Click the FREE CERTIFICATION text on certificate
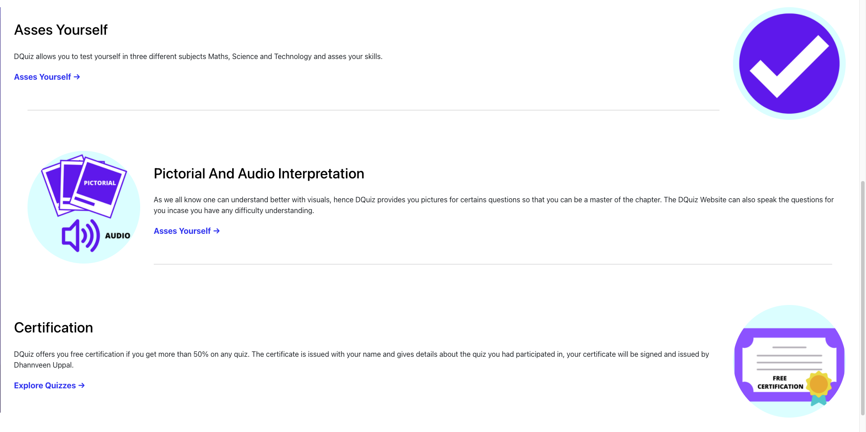The height and width of the screenshot is (432, 866). (x=780, y=382)
